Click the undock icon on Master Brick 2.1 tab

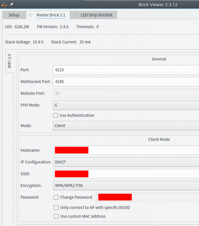(30, 15)
